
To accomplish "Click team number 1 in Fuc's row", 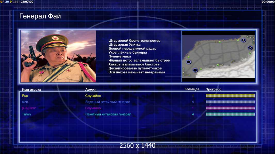I will point(193,96).
